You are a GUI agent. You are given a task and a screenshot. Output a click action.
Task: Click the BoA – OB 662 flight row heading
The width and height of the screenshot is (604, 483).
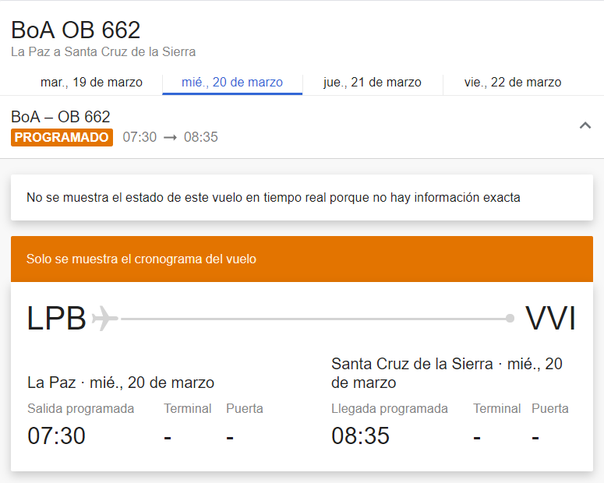pos(61,117)
